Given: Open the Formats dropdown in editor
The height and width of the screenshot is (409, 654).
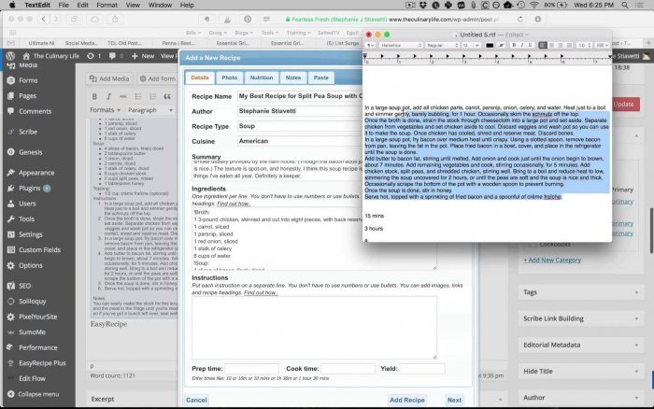Looking at the screenshot, I should pyautogui.click(x=105, y=110).
